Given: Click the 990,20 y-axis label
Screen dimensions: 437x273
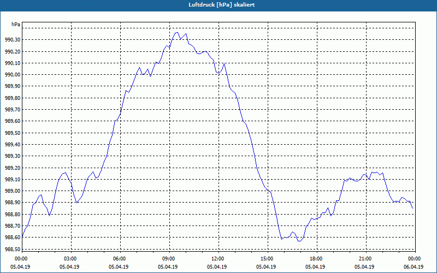Looking at the screenshot, I should (x=13, y=51).
